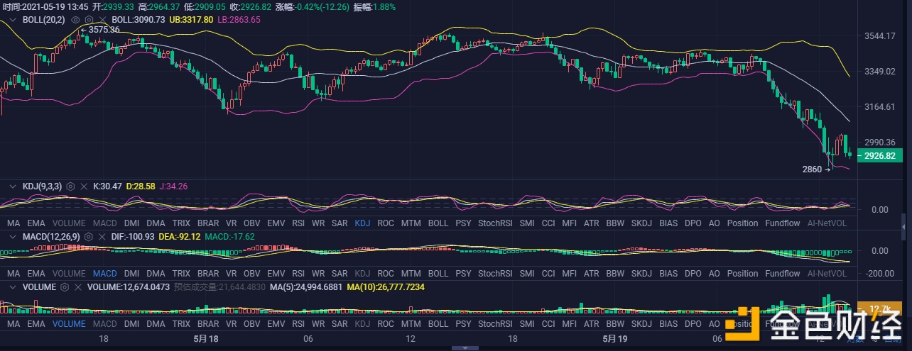
Task: Select CCI in the bottom indicator row
Action: 548,323
